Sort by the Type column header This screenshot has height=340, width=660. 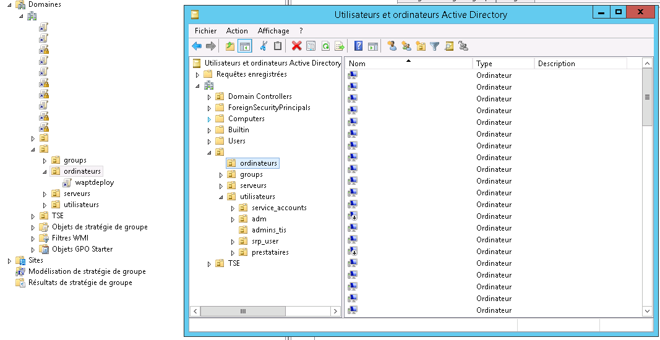[x=504, y=64]
